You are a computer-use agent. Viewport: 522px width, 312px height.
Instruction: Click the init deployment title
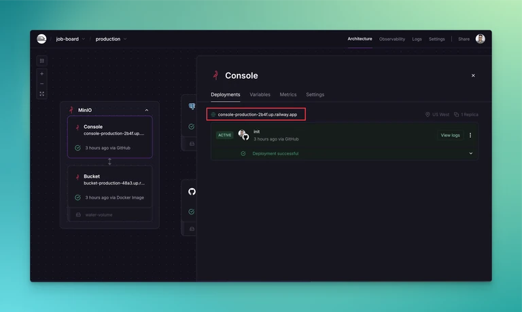click(256, 132)
